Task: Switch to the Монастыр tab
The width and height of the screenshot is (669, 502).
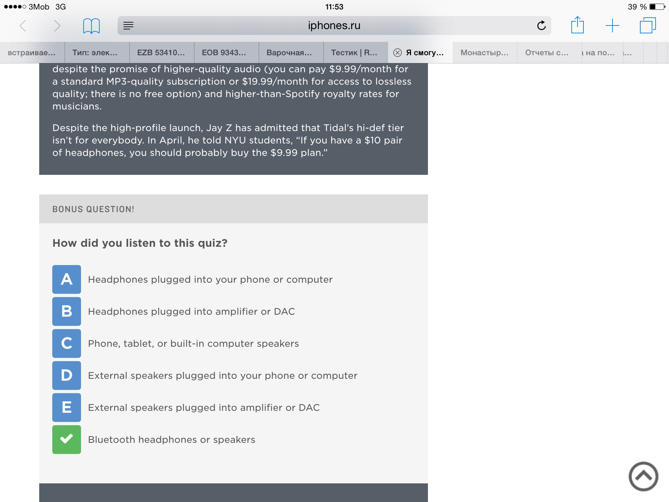Action: point(485,53)
